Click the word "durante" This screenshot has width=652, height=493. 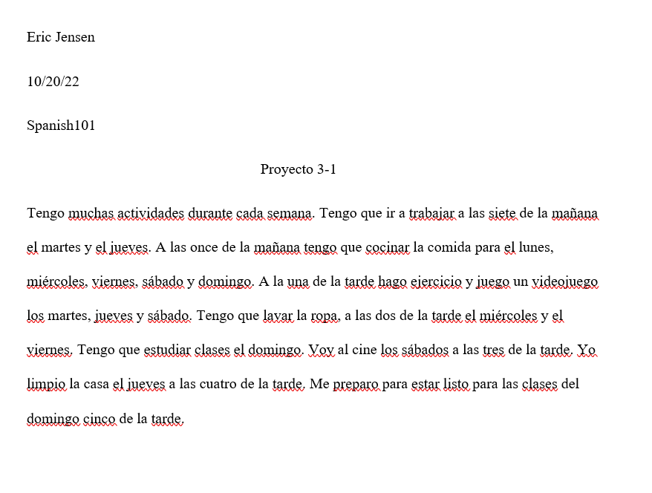point(210,213)
